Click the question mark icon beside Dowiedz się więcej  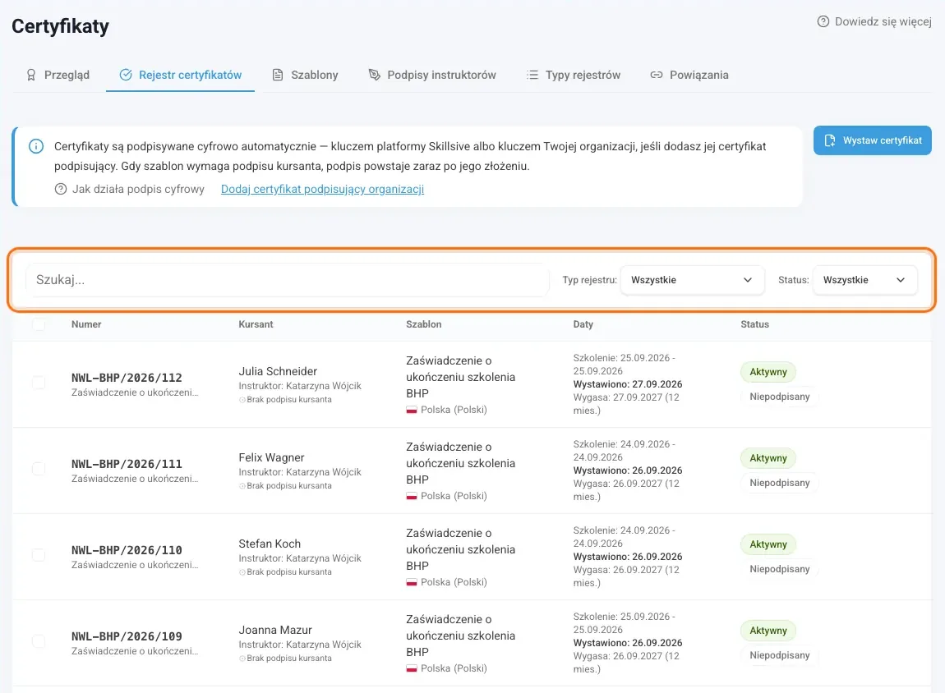(823, 21)
